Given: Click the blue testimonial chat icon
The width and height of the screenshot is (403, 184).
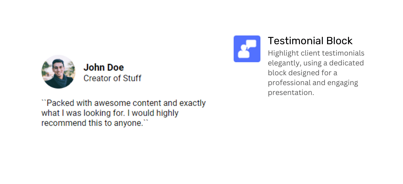Looking at the screenshot, I should [247, 49].
